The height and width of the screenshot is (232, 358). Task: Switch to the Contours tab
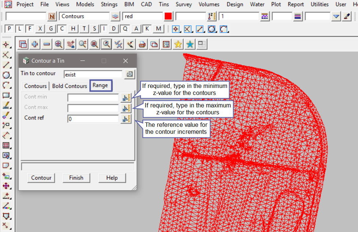35,86
